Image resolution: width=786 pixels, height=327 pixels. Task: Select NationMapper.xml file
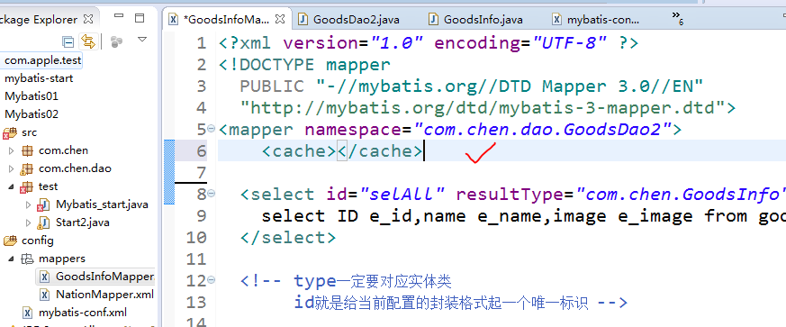pyautogui.click(x=104, y=294)
